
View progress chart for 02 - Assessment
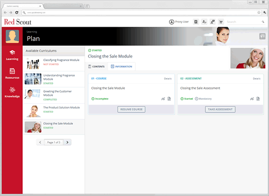[x=252, y=99]
